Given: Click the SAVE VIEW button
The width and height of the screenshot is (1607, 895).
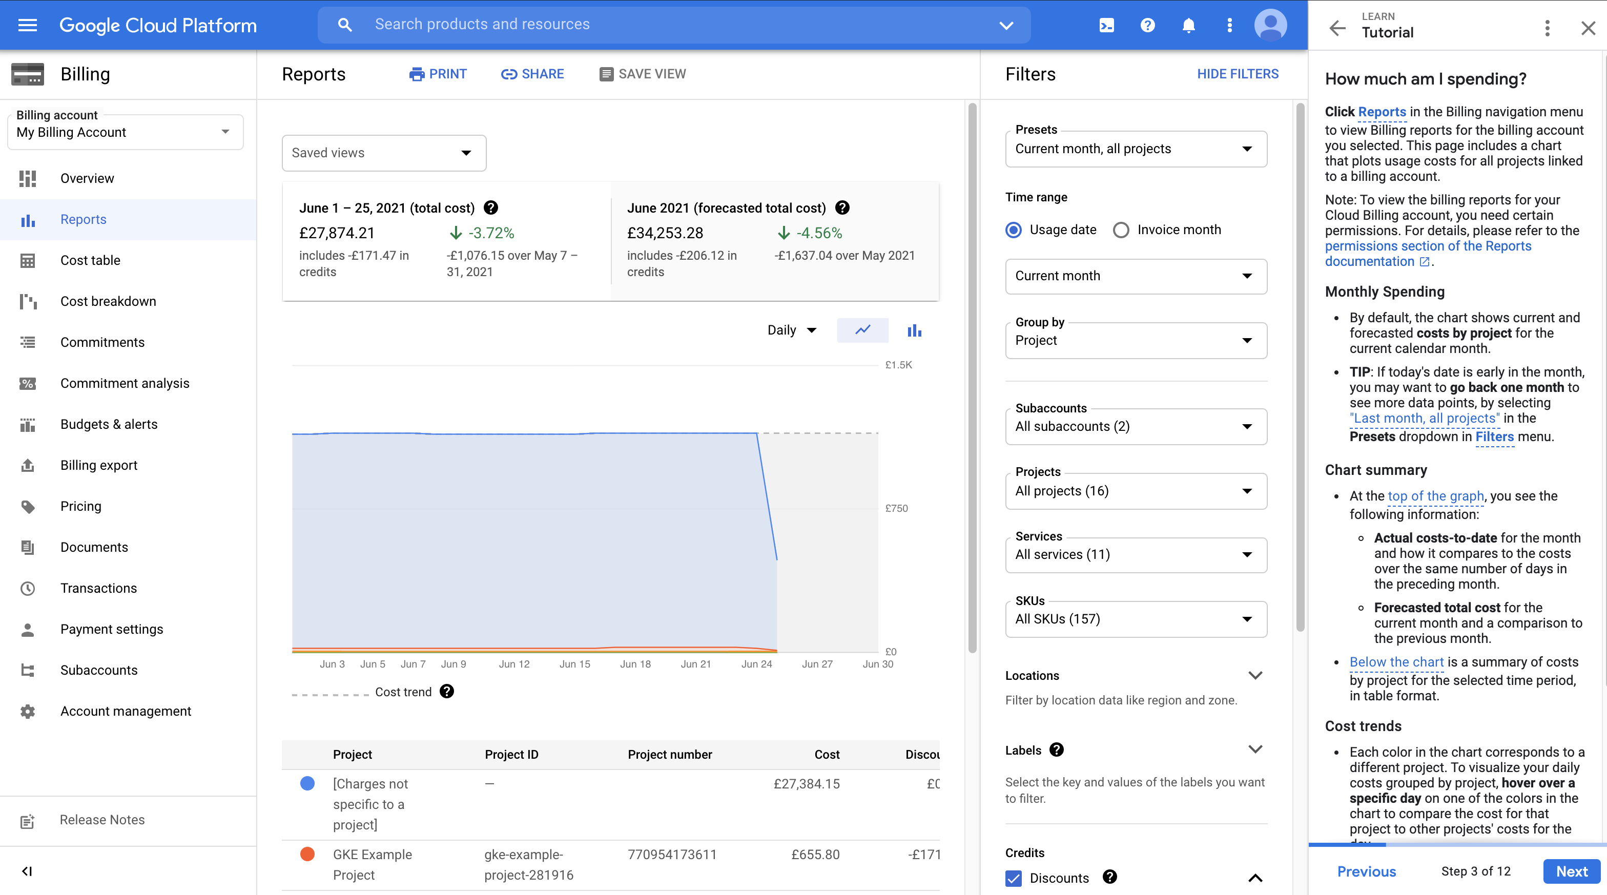Looking at the screenshot, I should click(642, 73).
